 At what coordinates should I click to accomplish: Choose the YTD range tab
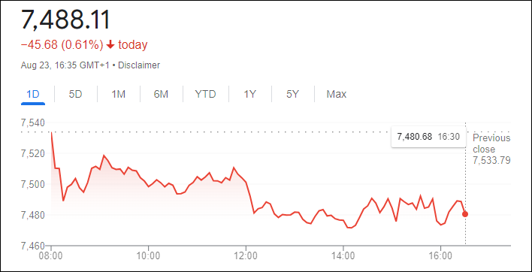click(x=206, y=94)
